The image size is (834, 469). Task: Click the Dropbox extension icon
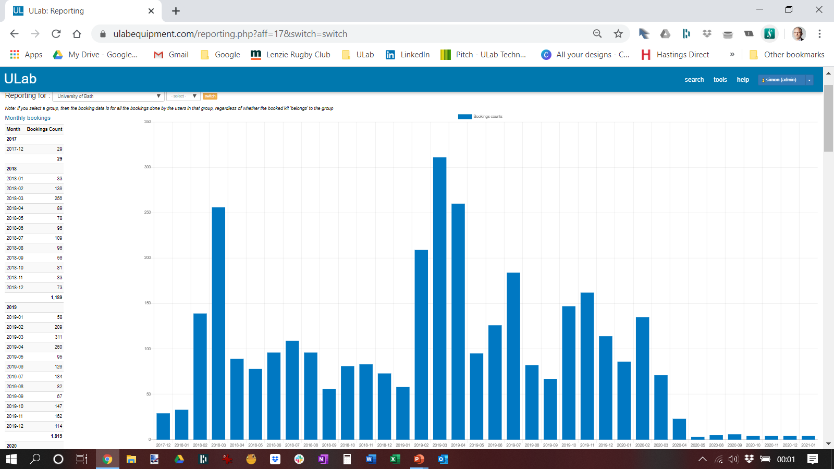(707, 33)
